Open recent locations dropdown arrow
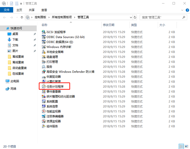Screen dimensions: 190x149 (17, 18)
